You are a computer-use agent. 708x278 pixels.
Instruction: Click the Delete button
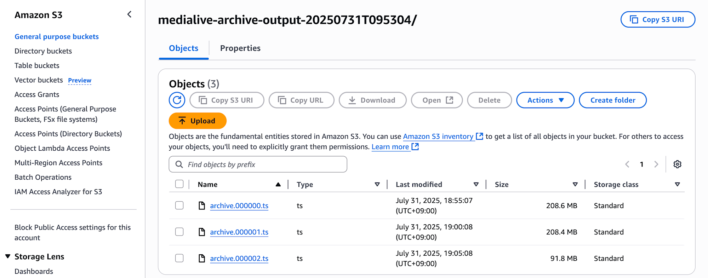(489, 100)
